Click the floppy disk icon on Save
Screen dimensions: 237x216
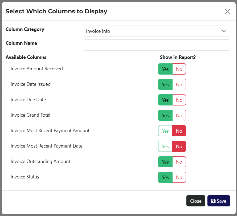tap(213, 201)
